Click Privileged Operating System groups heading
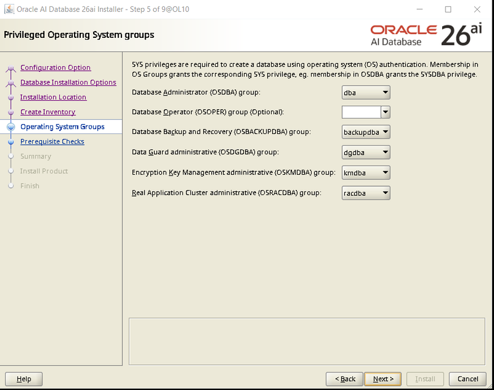This screenshot has width=494, height=390. click(79, 34)
